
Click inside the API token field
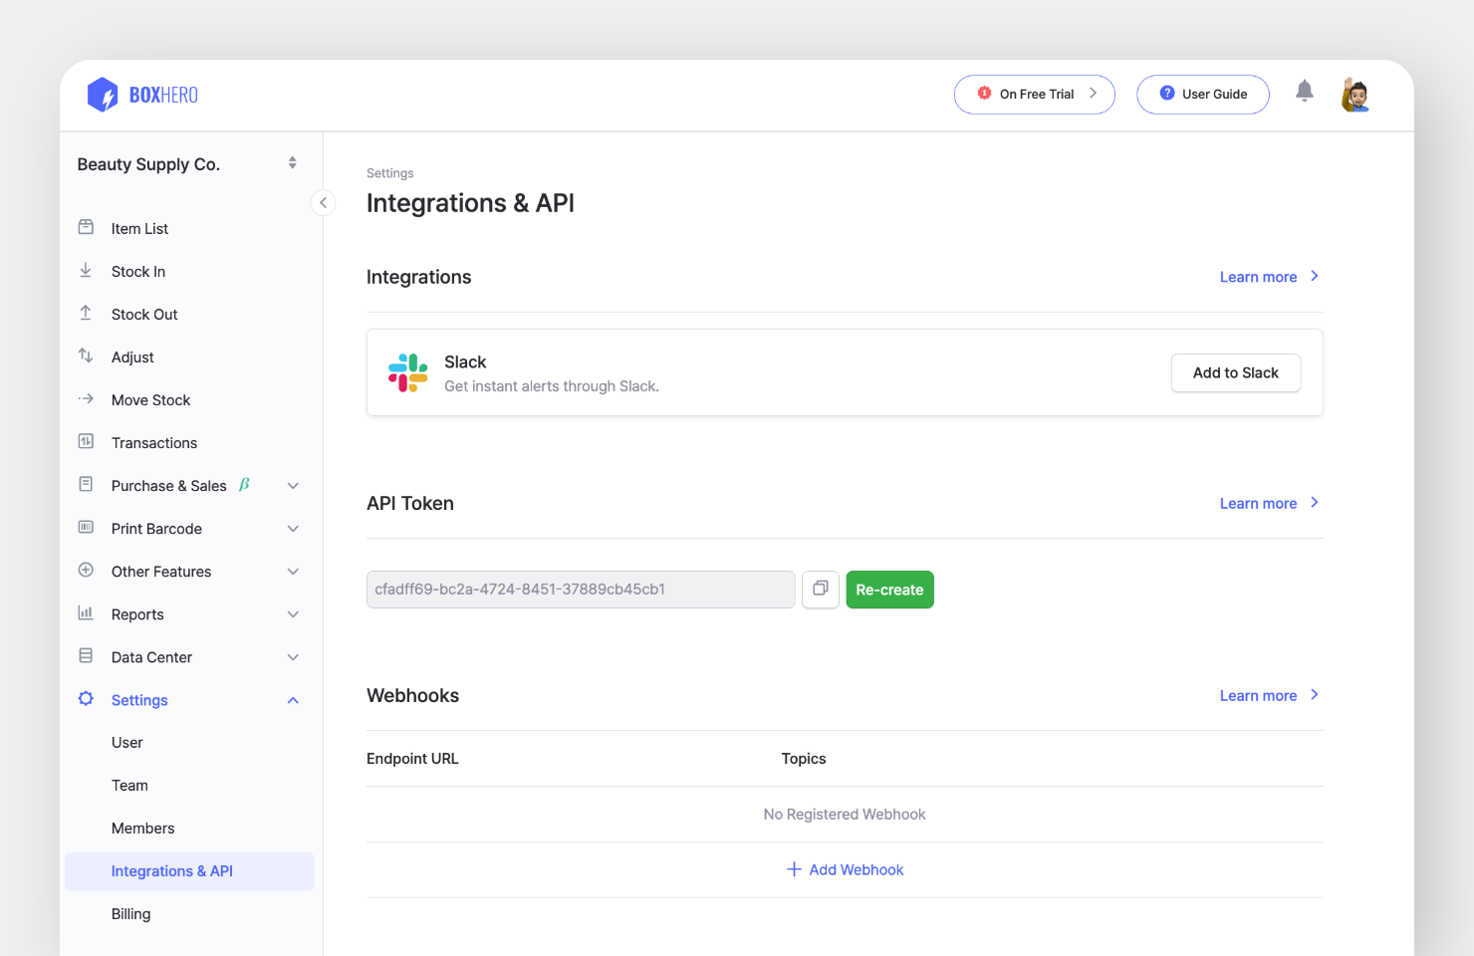pyautogui.click(x=580, y=590)
